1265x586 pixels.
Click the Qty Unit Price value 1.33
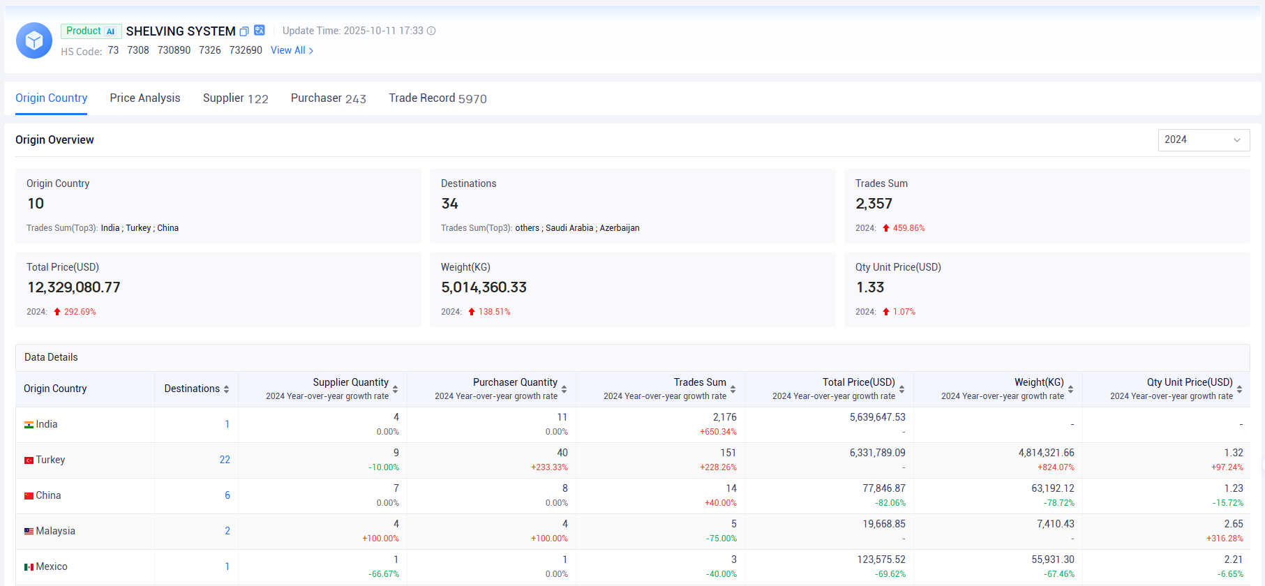870,287
